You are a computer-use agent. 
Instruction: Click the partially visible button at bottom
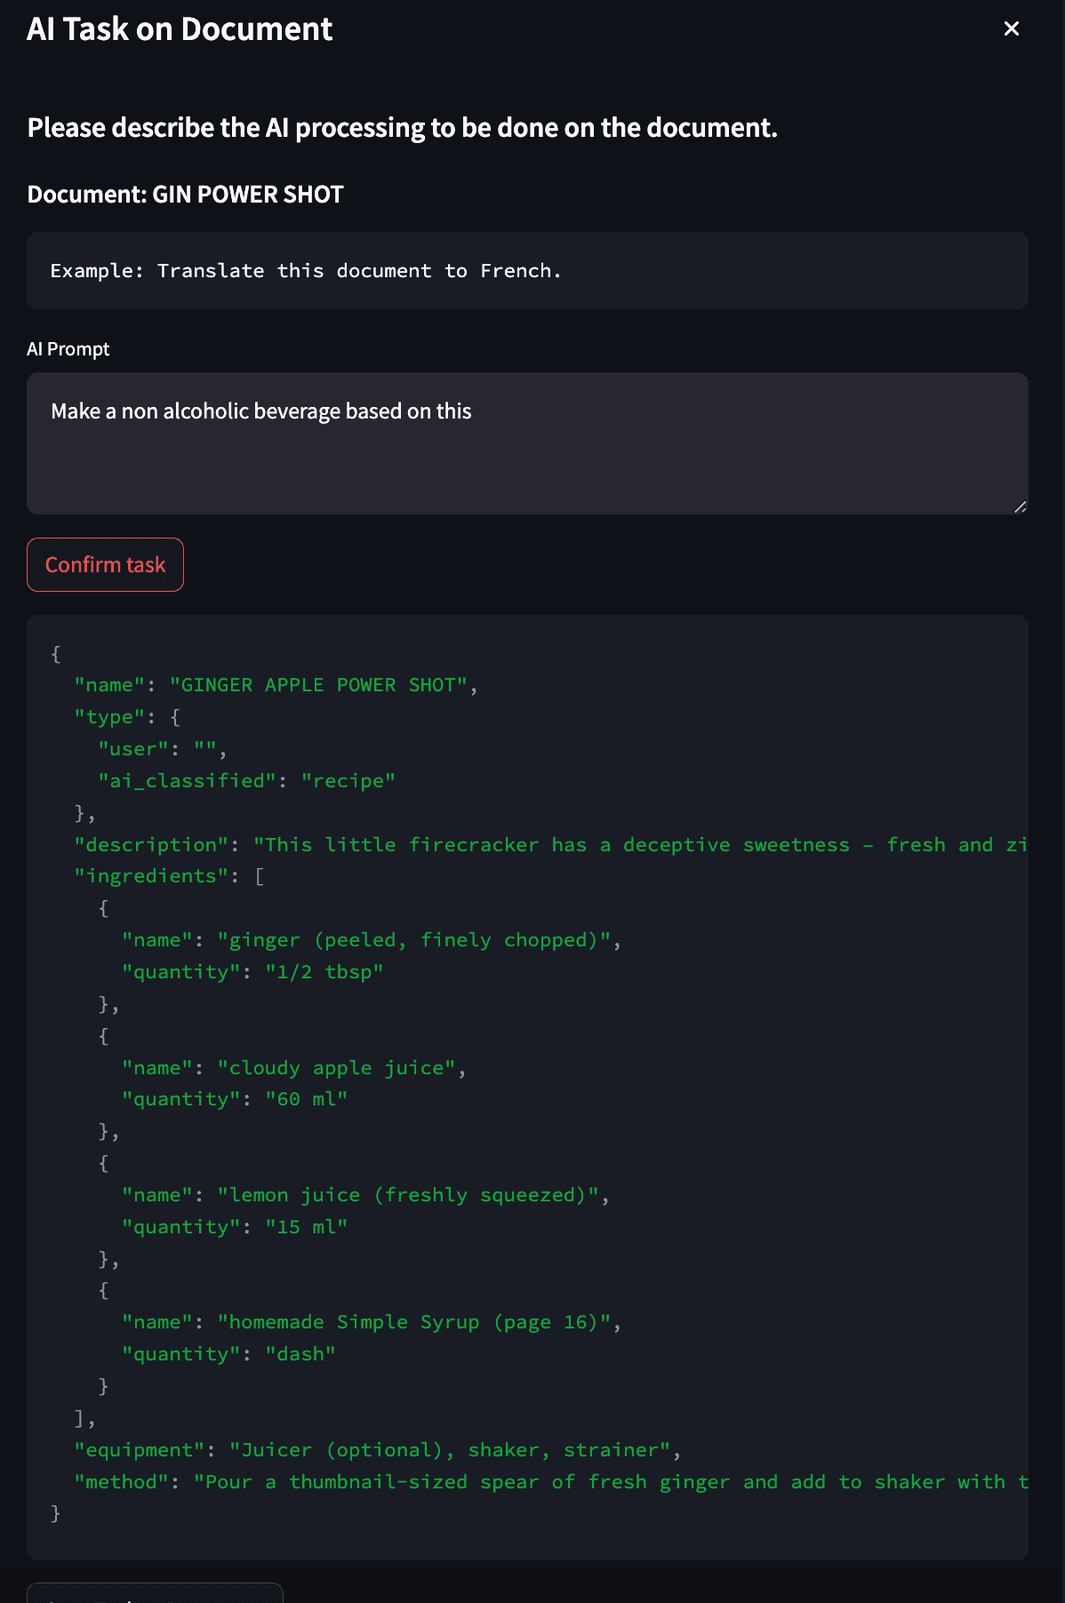(155, 1593)
